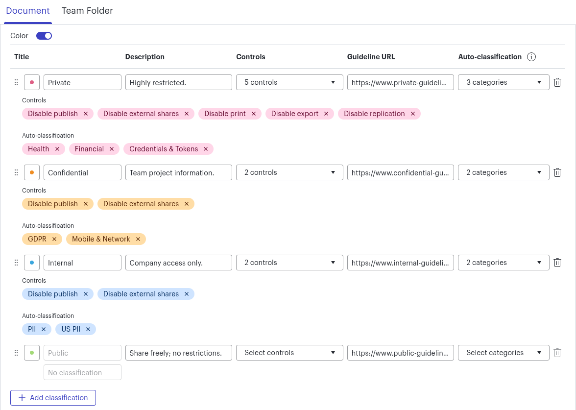Edit Share freely; no restrictions description
This screenshot has width=576, height=410.
178,353
